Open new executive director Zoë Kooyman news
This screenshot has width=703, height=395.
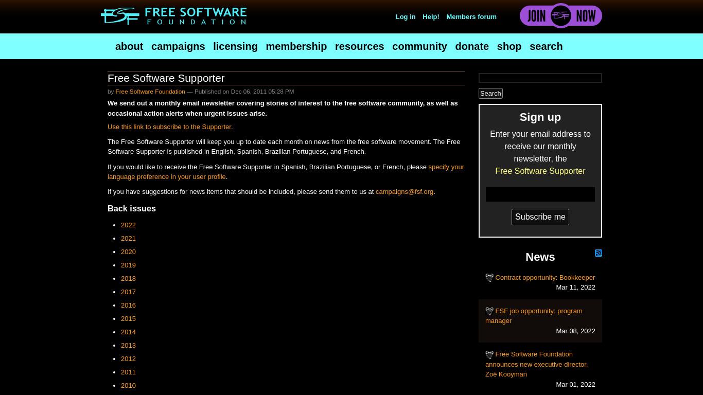[536, 364]
